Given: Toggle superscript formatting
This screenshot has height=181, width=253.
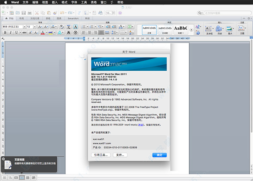Looking at the screenshot, I should click(x=30, y=32).
